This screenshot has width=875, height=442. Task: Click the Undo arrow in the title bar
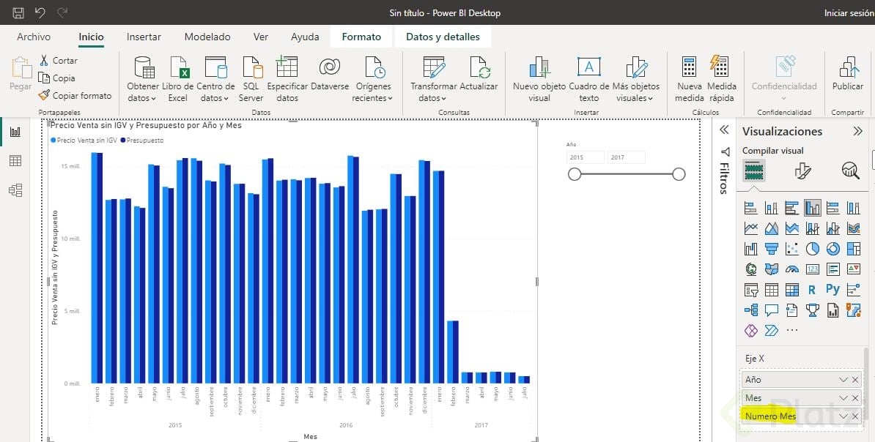[40, 12]
